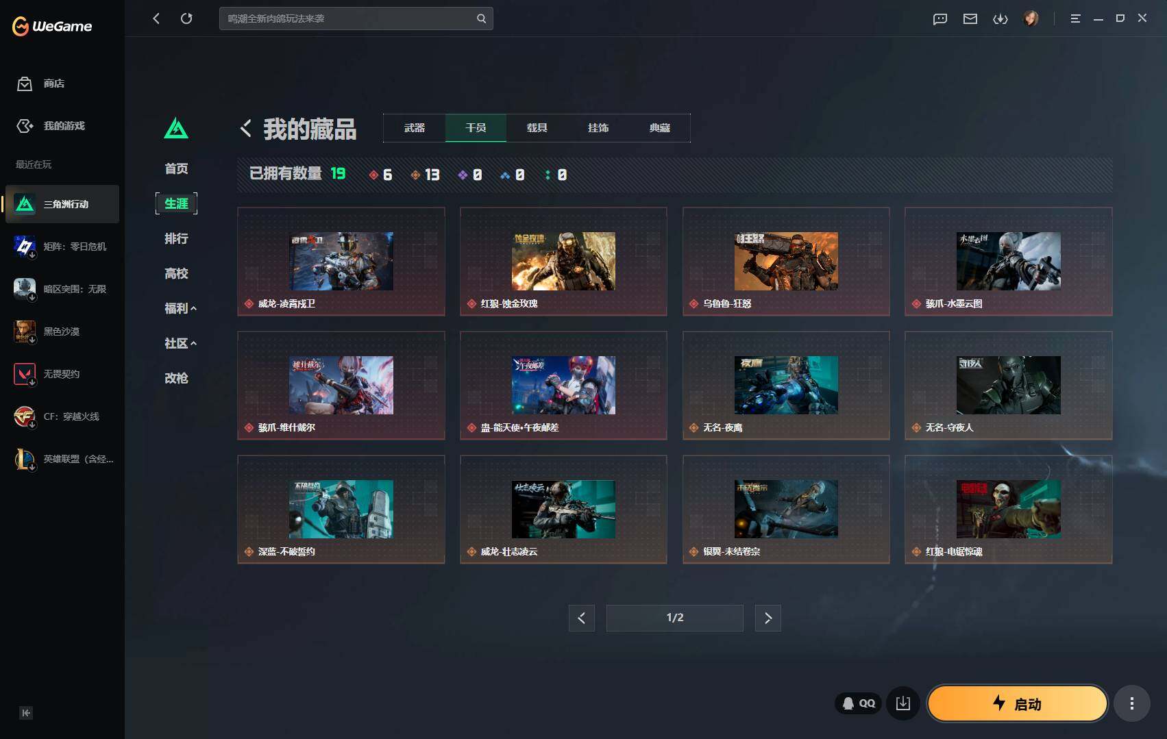Click the 1/2 page indicator
The width and height of the screenshot is (1167, 739).
pyautogui.click(x=675, y=618)
